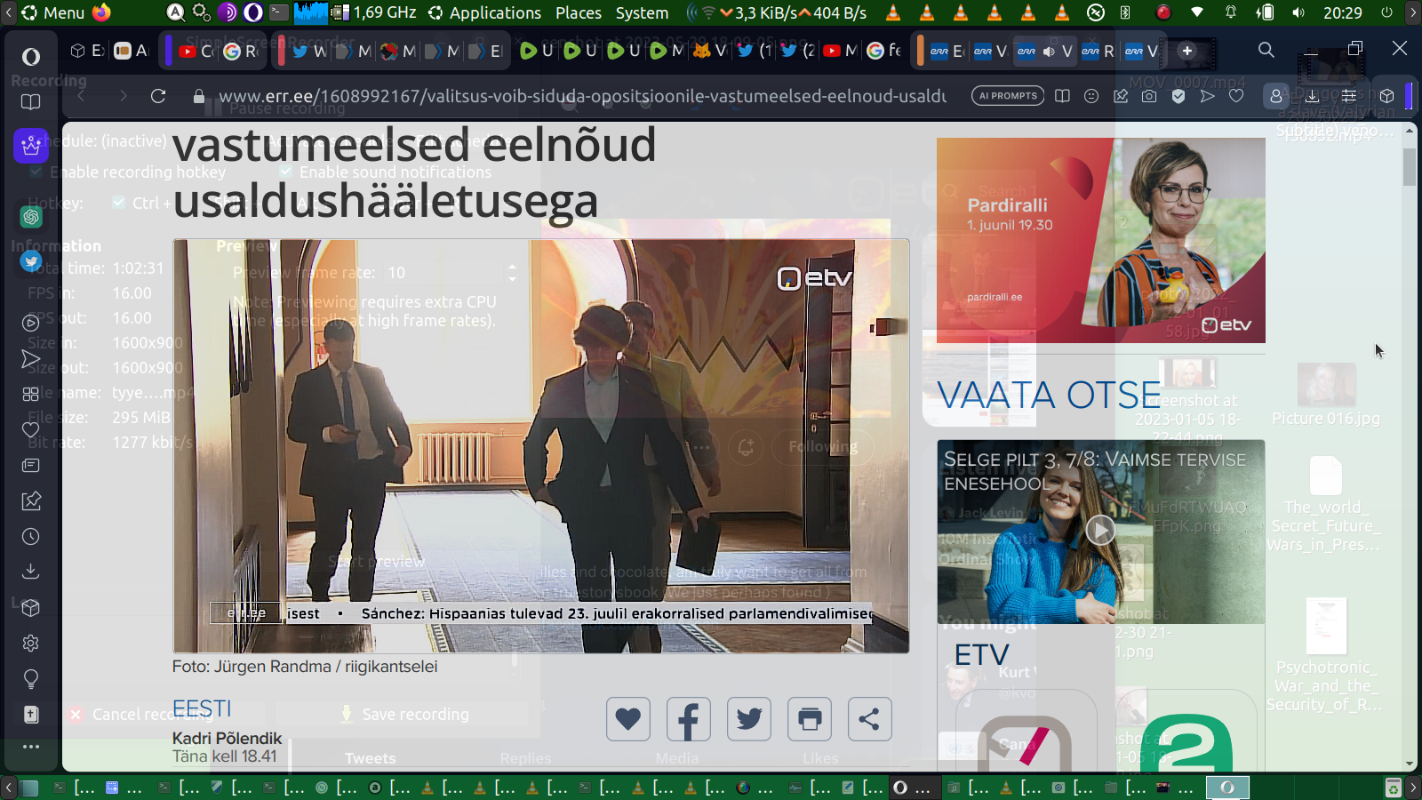Like the article with heart button
This screenshot has height=800, width=1422.
coord(628,719)
